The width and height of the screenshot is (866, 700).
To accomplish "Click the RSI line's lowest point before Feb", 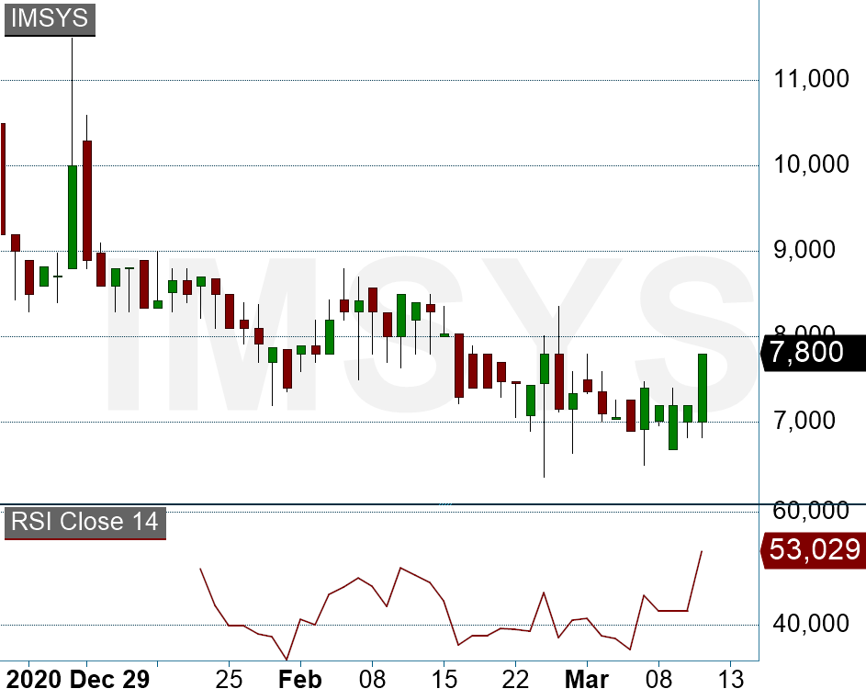I will (287, 659).
